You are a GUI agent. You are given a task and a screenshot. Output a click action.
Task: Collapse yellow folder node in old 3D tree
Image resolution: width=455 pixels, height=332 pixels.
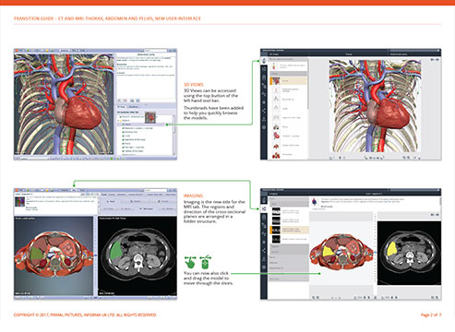(119, 121)
